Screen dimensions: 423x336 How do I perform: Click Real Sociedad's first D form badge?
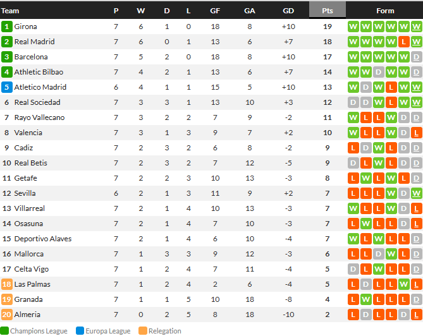click(x=353, y=102)
